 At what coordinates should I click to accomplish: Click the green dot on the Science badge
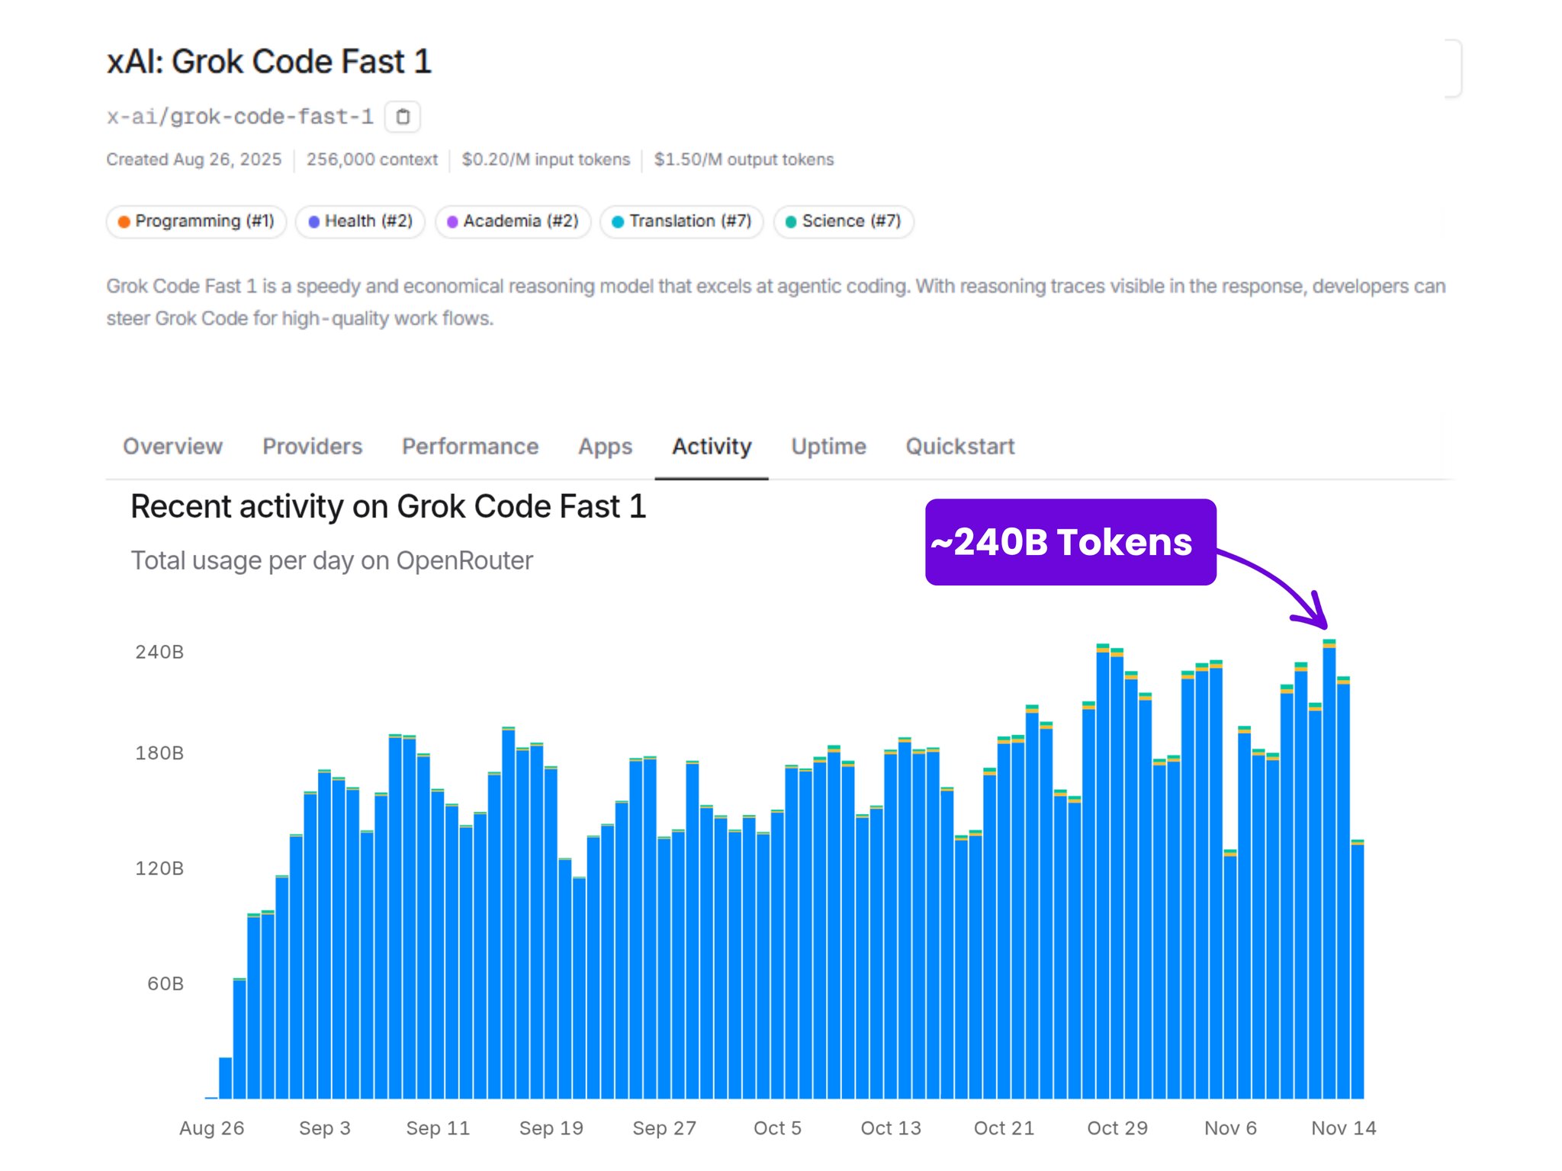pos(791,222)
